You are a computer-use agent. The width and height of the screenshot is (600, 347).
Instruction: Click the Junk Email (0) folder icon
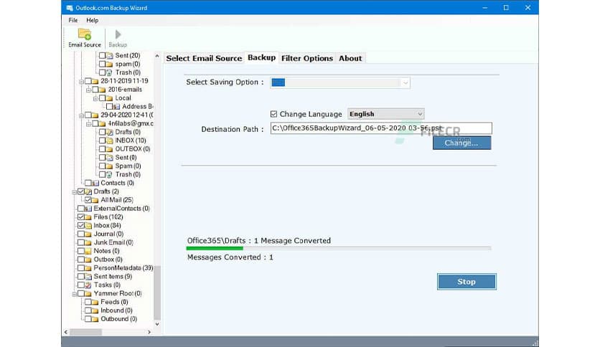[88, 242]
